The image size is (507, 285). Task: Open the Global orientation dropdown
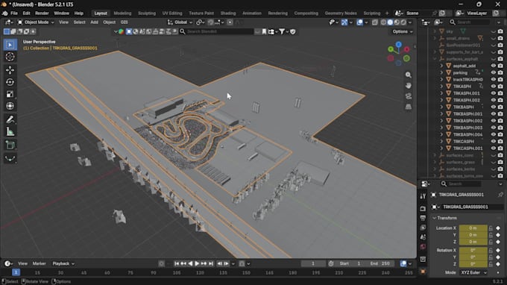click(180, 22)
